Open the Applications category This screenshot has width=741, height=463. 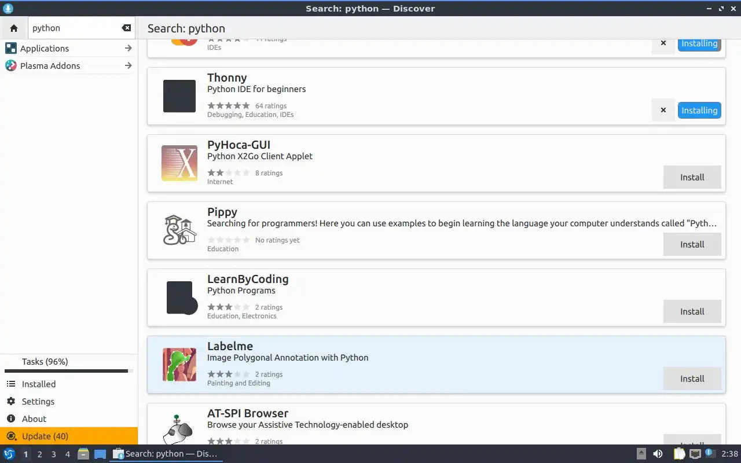69,48
